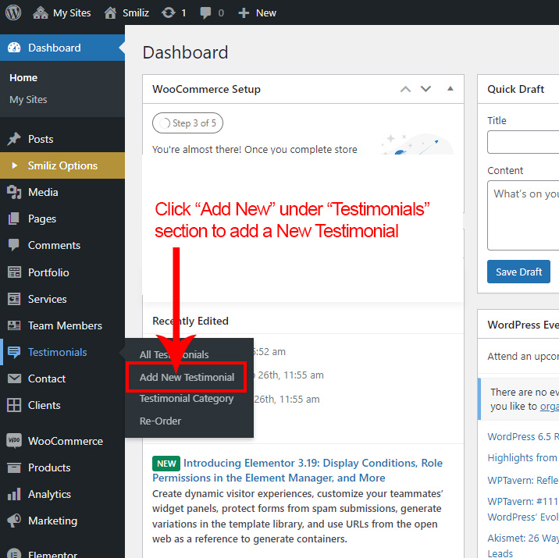Open the Contact envelope icon
The image size is (559, 558).
coord(14,379)
